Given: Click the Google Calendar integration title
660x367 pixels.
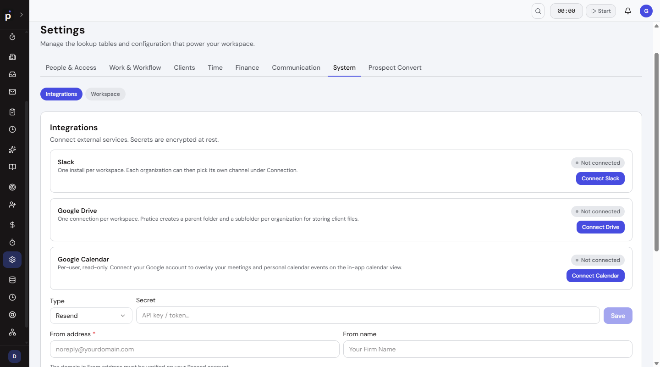Looking at the screenshot, I should pyautogui.click(x=83, y=259).
